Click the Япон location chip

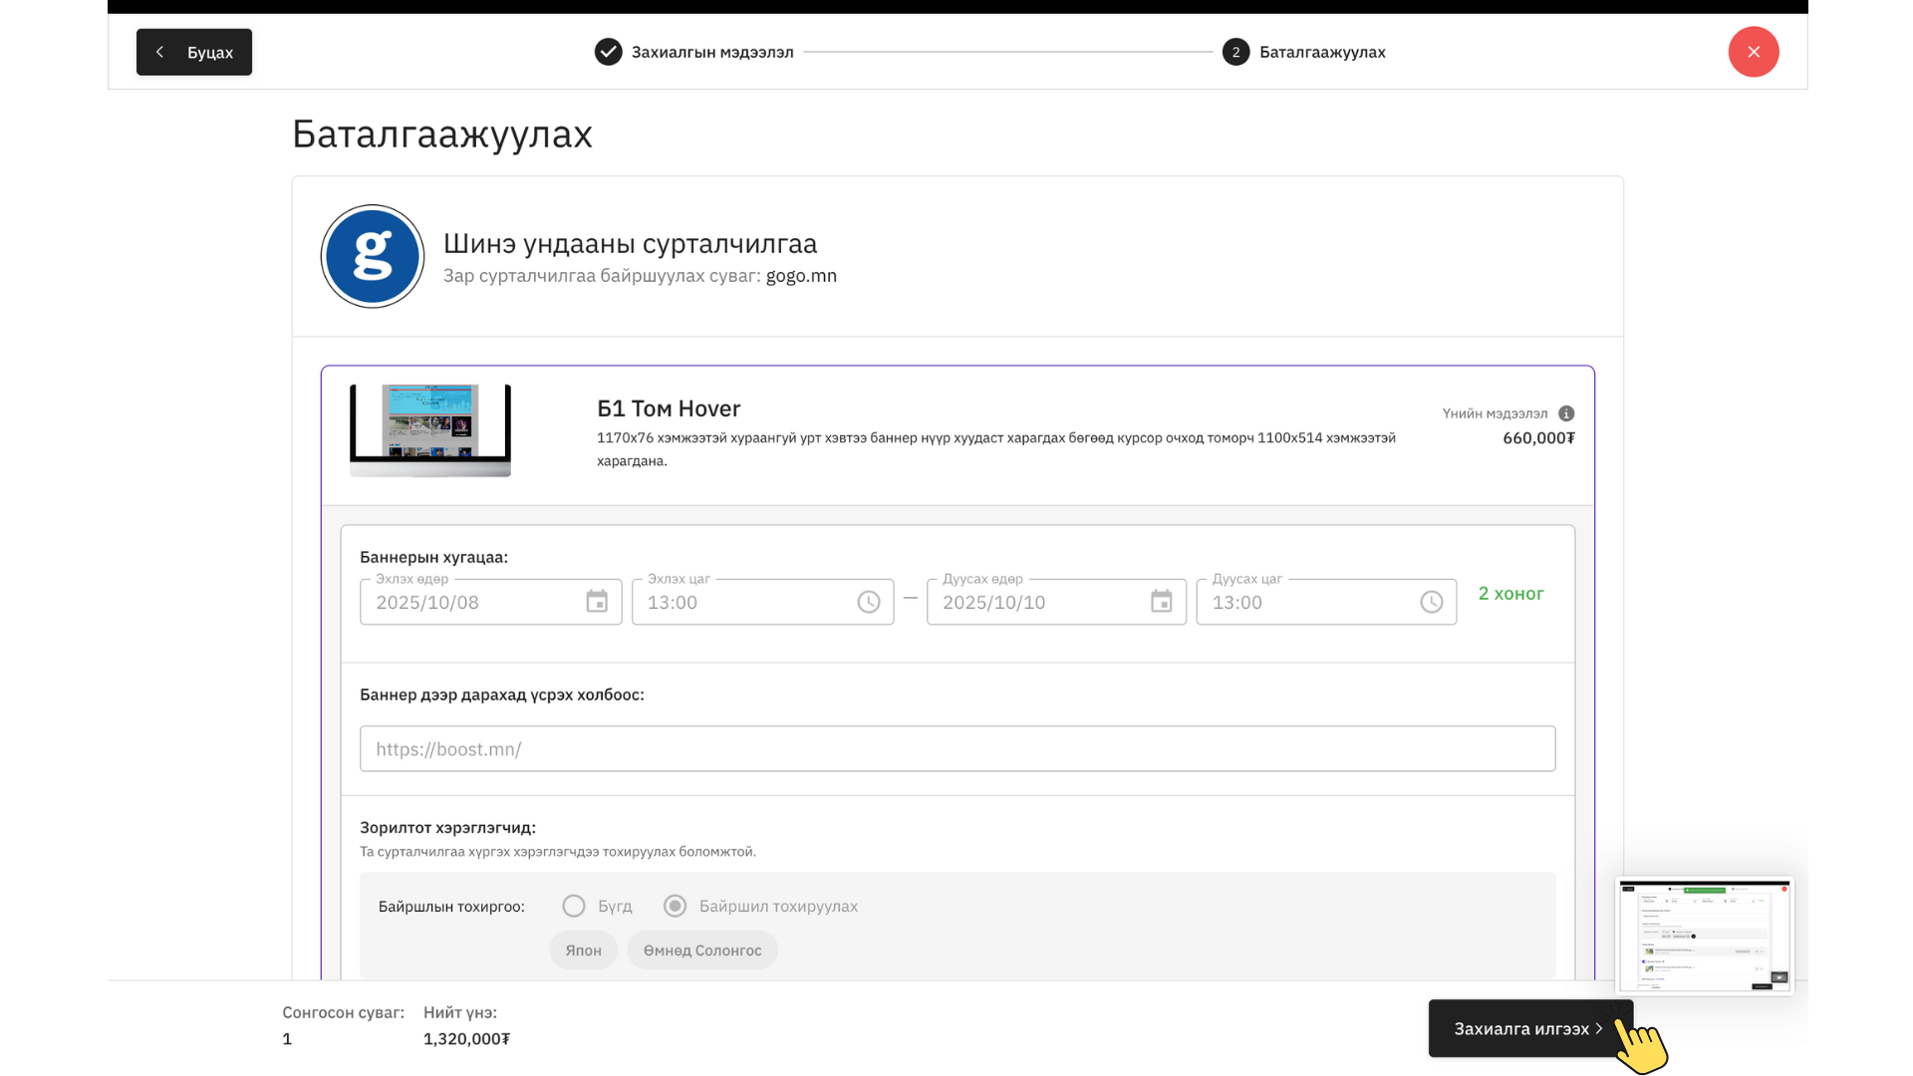click(x=583, y=950)
